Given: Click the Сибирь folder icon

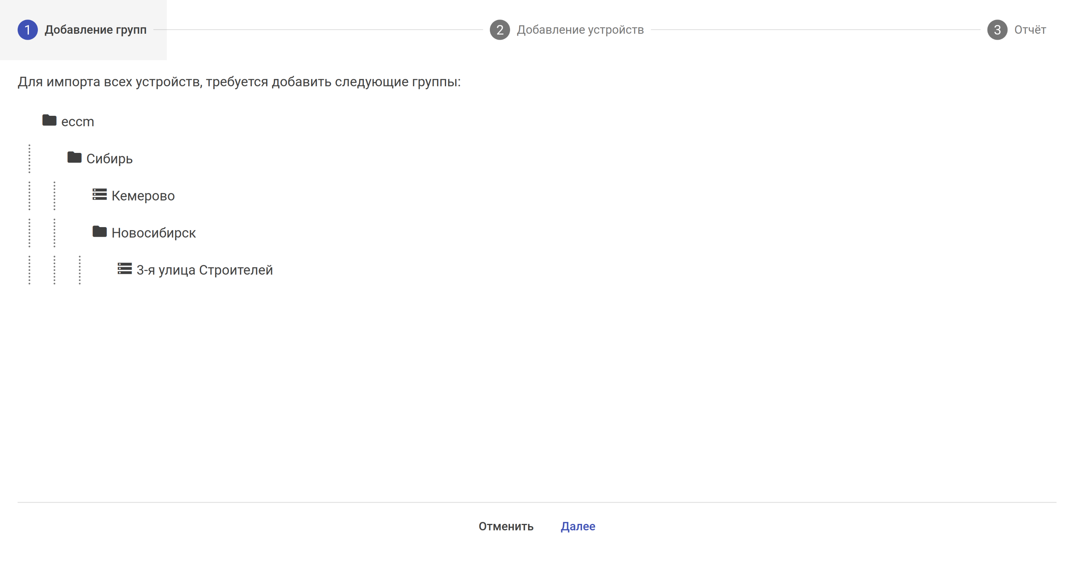Looking at the screenshot, I should (74, 157).
